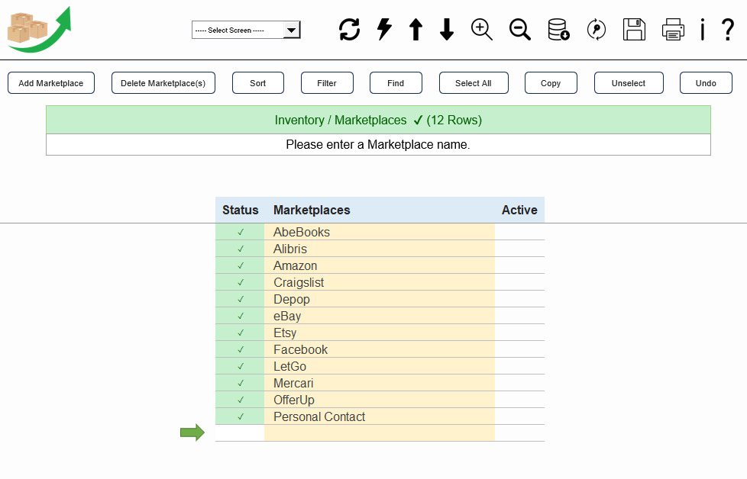
Task: Click the Active cell in the Etsy row
Action: tap(519, 333)
